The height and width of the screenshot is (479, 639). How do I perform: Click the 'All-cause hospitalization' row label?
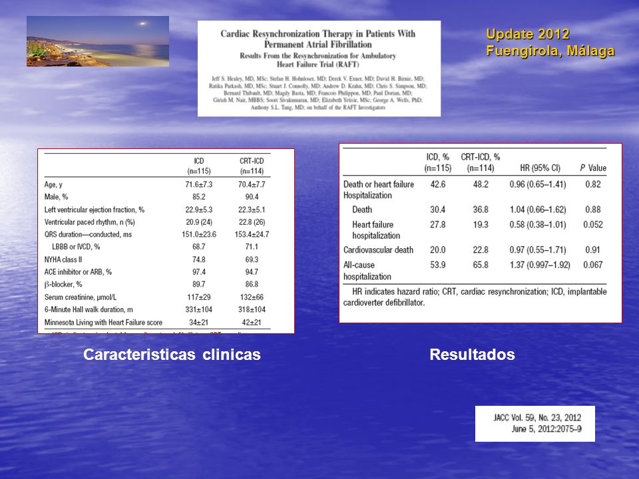click(367, 271)
